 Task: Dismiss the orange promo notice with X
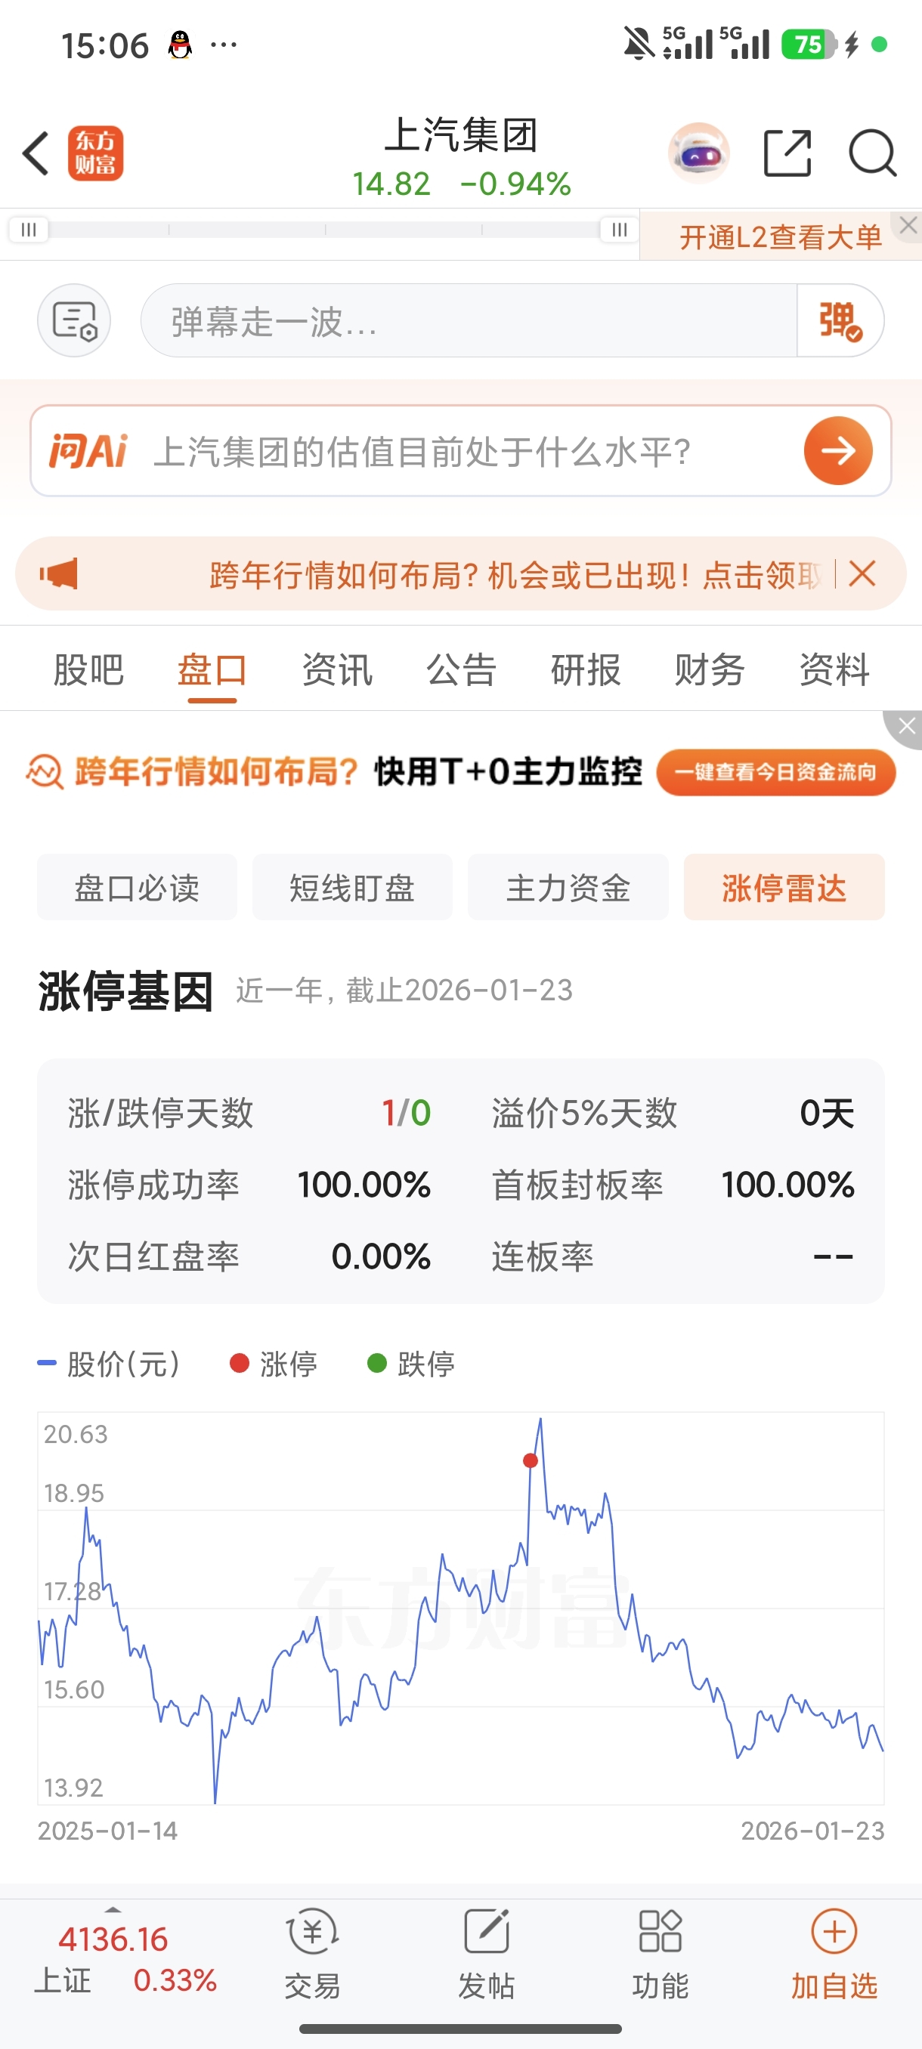[862, 573]
